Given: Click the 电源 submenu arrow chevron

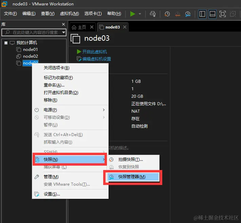Looking at the screenshot, I should click(x=104, y=110).
